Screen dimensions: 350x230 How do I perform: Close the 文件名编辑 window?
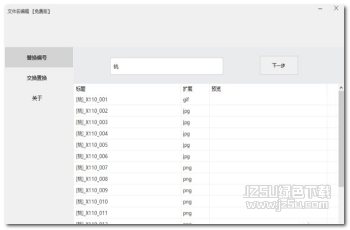(x=336, y=8)
